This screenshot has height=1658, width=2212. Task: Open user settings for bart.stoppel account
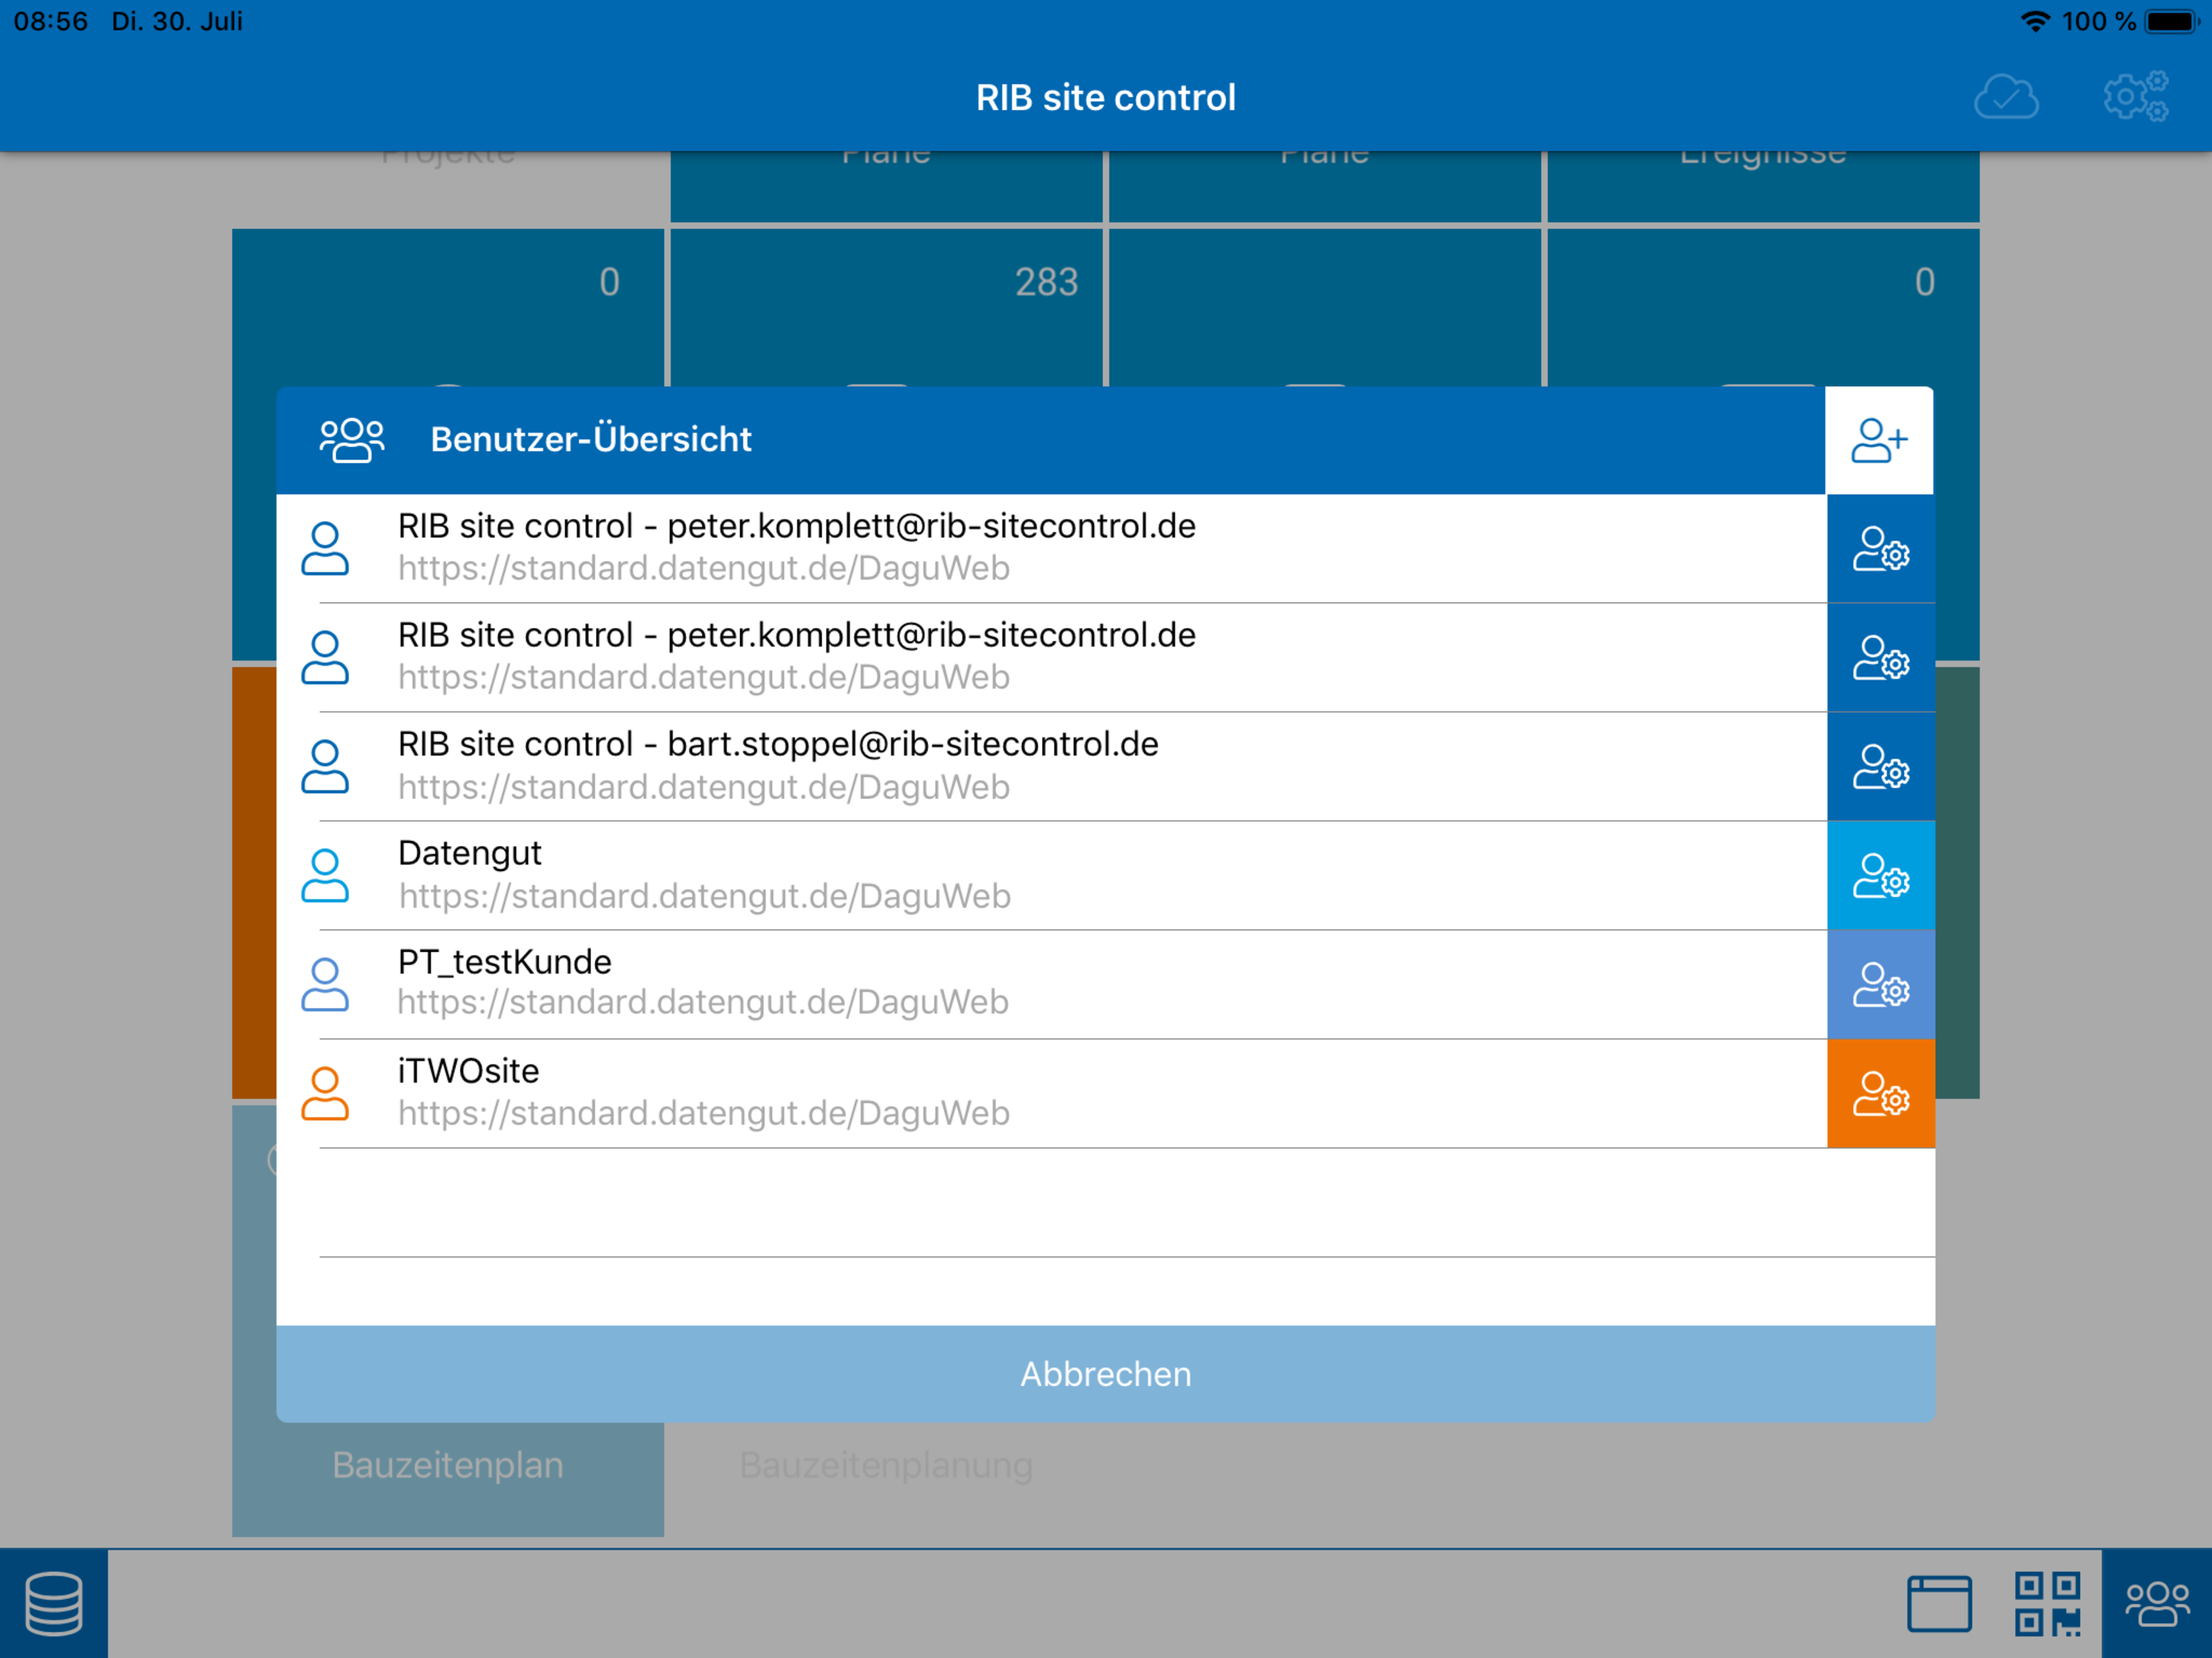coord(1880,767)
